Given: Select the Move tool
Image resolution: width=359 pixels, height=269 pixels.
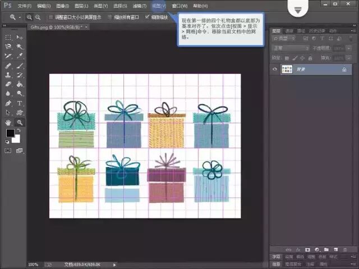Looking at the screenshot, I should (x=20, y=38).
